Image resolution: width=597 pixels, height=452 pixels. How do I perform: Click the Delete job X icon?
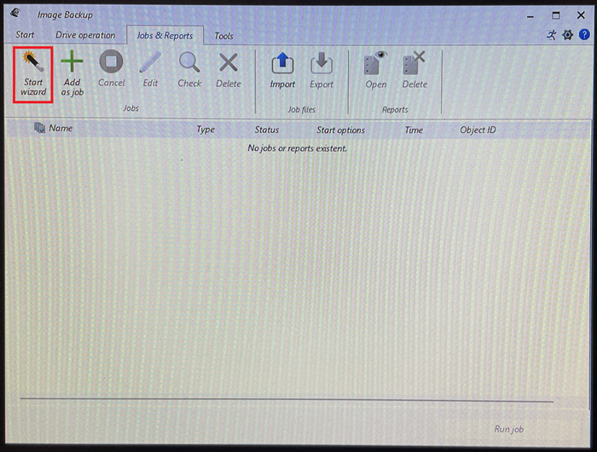coord(228,64)
